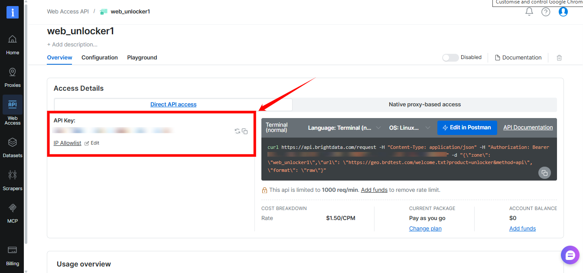Copy the curl code snippet
Screen dimensions: 583x273
544,173
